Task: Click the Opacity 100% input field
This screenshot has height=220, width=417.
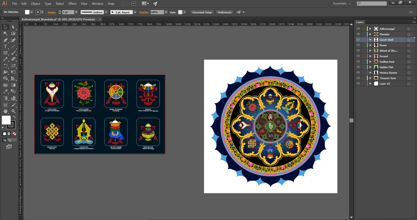Action: 157,12
